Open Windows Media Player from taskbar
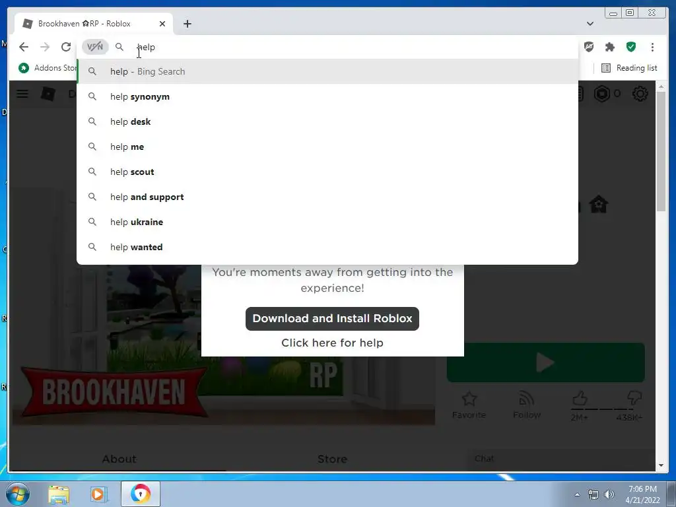Viewport: 676px width, 507px height. [98, 494]
